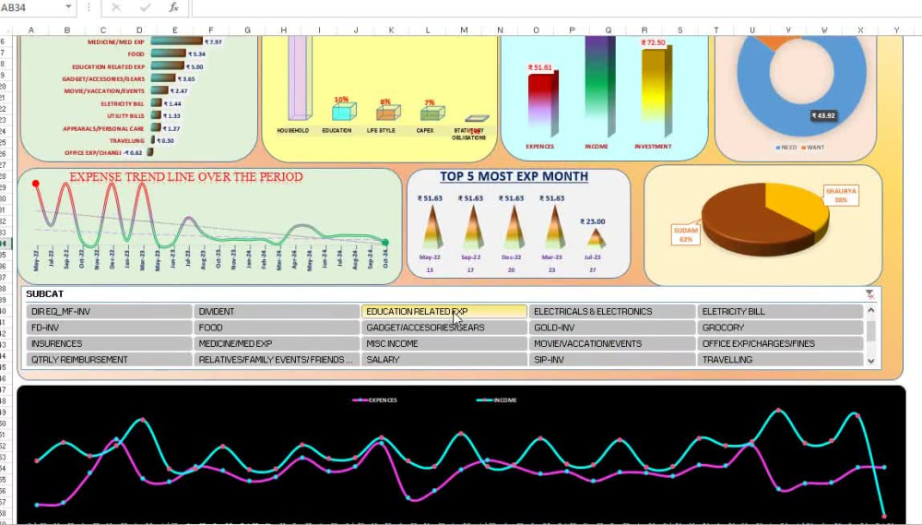Click the SUBCAT slicer title
The width and height of the screenshot is (922, 525).
click(44, 293)
